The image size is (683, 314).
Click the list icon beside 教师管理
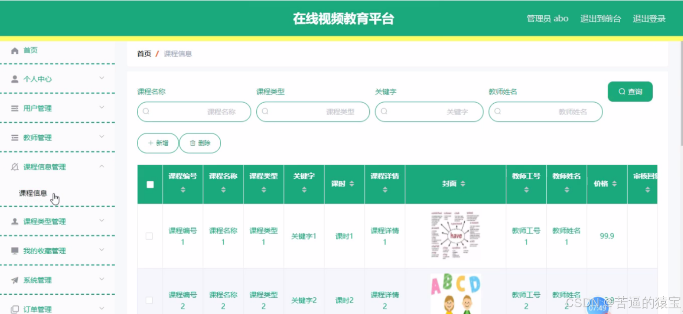[15, 138]
